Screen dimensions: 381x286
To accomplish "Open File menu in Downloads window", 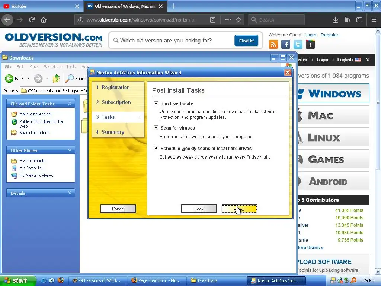I will pyautogui.click(x=8, y=67).
